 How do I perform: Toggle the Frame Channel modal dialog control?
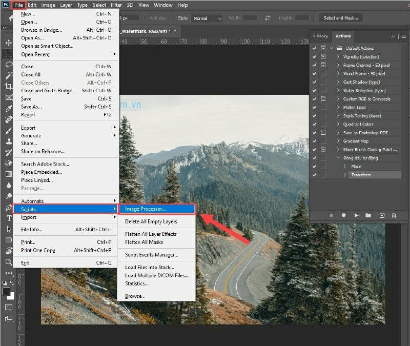pyautogui.click(x=323, y=65)
